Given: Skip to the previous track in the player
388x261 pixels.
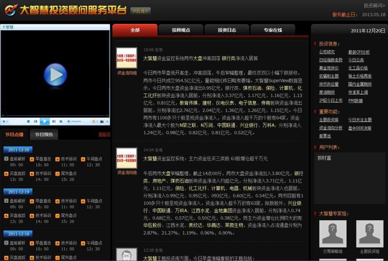Looking at the screenshot, I should point(36,121).
